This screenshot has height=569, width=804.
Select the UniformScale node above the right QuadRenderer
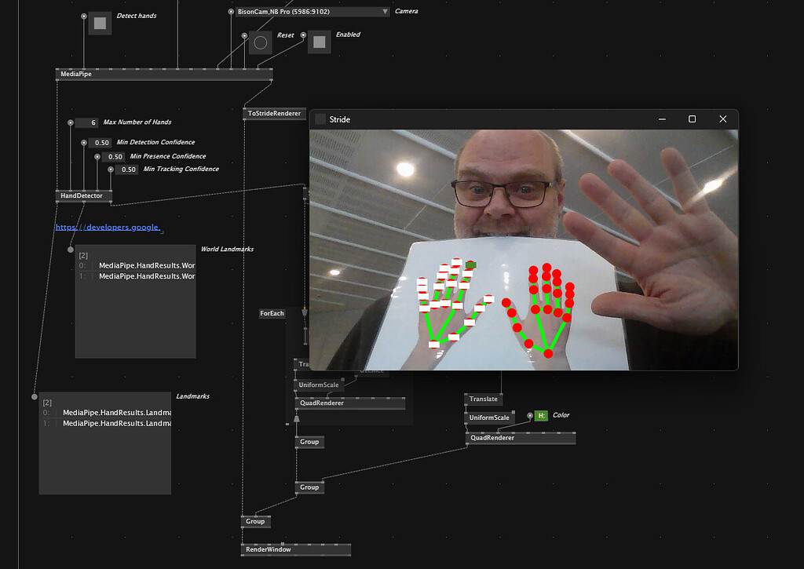(x=488, y=418)
